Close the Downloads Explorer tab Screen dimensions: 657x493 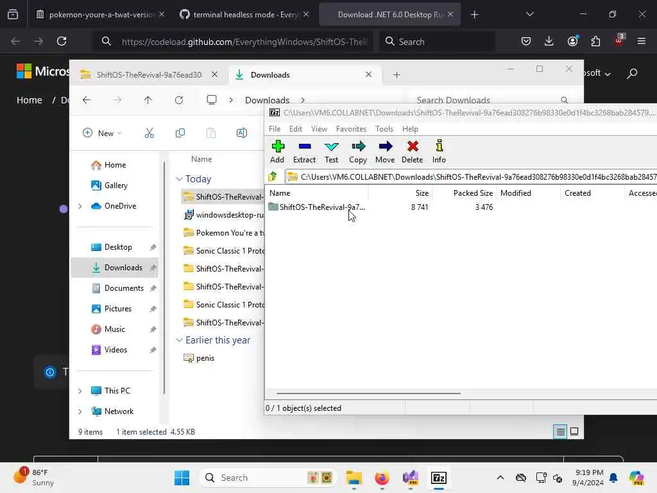(x=368, y=74)
